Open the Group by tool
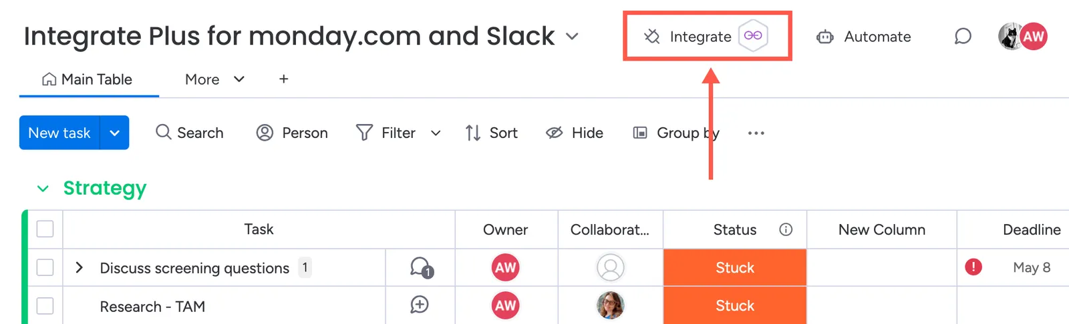This screenshot has width=1069, height=324. click(676, 133)
